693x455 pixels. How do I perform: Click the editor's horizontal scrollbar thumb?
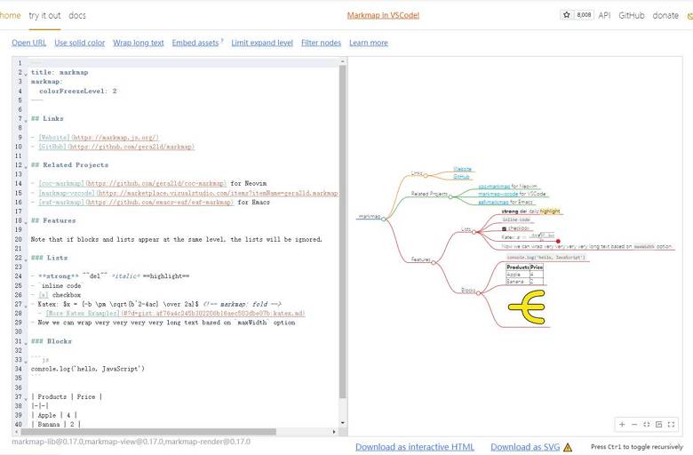148,432
